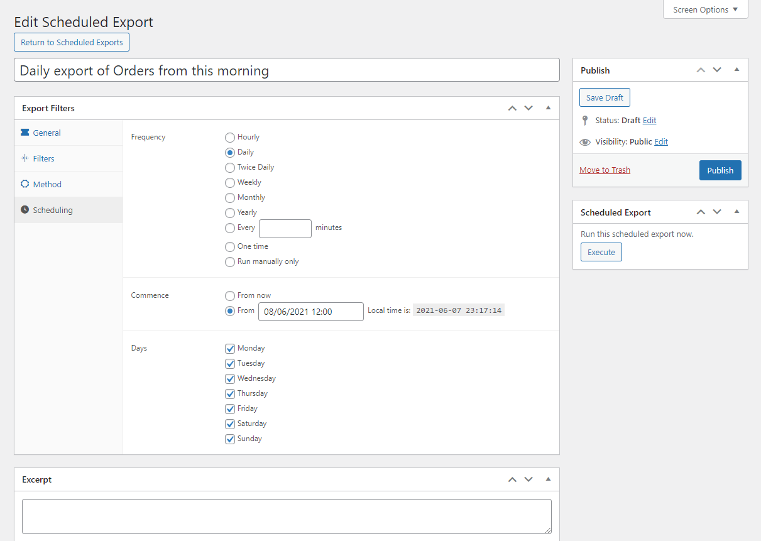Open the Method tab
This screenshot has width=761, height=541.
[x=68, y=184]
